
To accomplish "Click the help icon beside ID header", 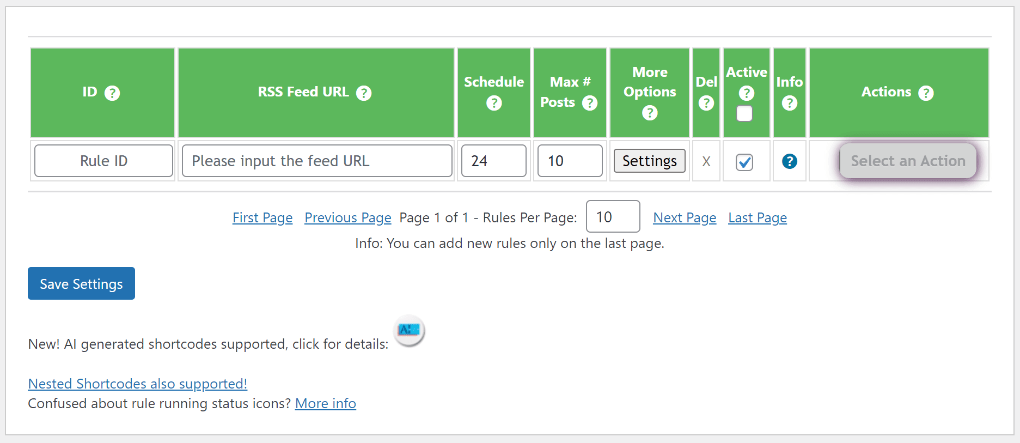I will pos(112,93).
